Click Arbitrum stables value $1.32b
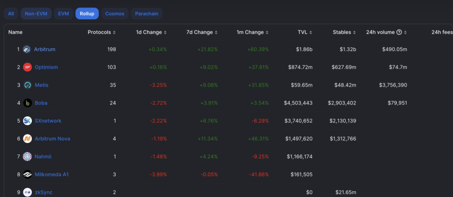The image size is (453, 197). (348, 49)
